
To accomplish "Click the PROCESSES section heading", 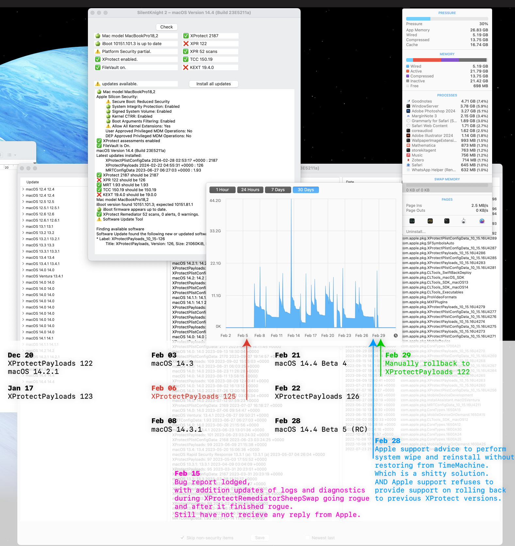I will click(x=447, y=95).
